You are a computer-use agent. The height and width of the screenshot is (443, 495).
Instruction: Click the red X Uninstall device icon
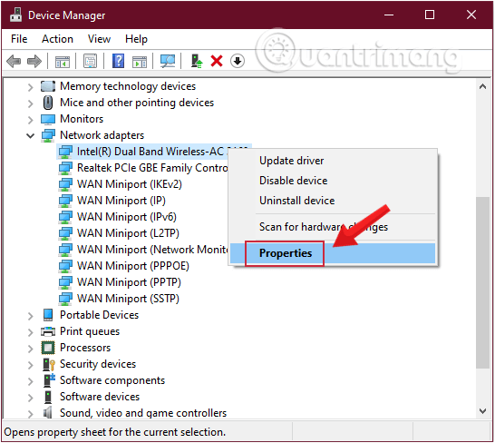pyautogui.click(x=217, y=61)
